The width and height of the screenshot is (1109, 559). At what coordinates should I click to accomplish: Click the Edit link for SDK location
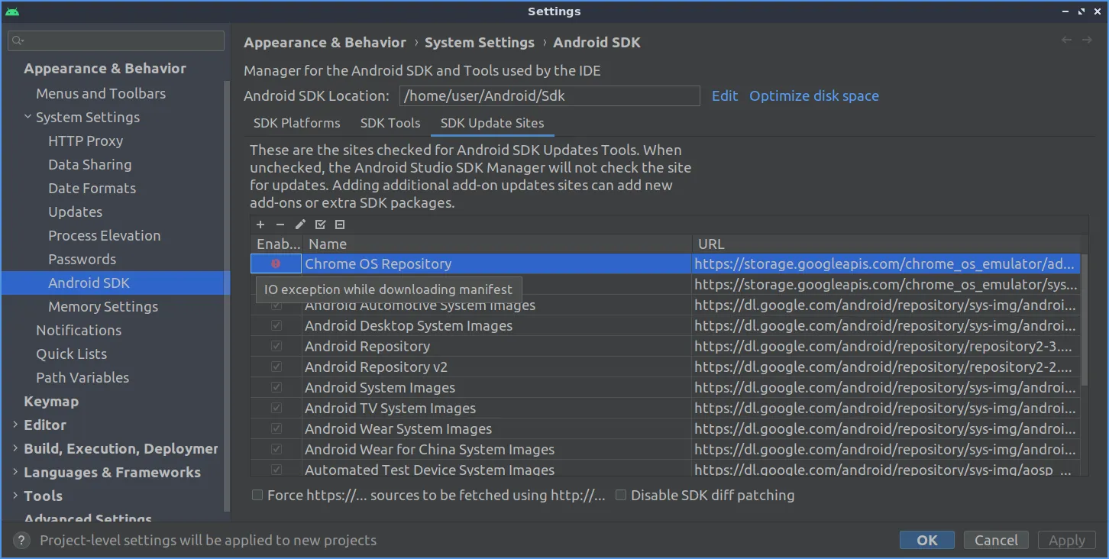(x=725, y=95)
